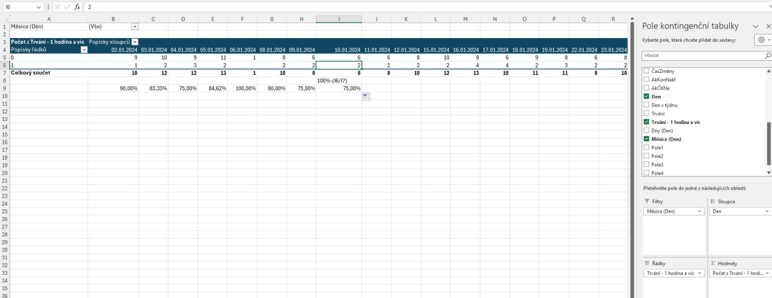This screenshot has width=772, height=298.
Task: Select the 90,00% cell
Action: tap(113, 88)
